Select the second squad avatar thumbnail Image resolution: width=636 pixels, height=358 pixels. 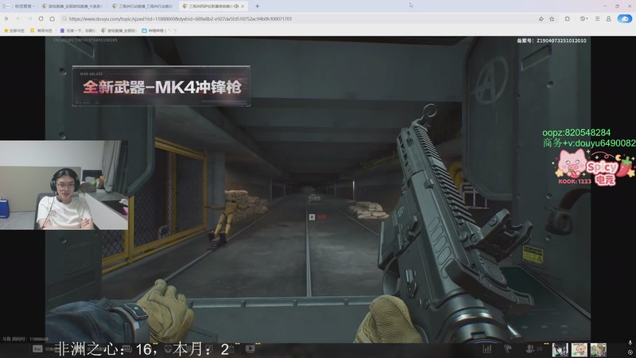click(579, 349)
